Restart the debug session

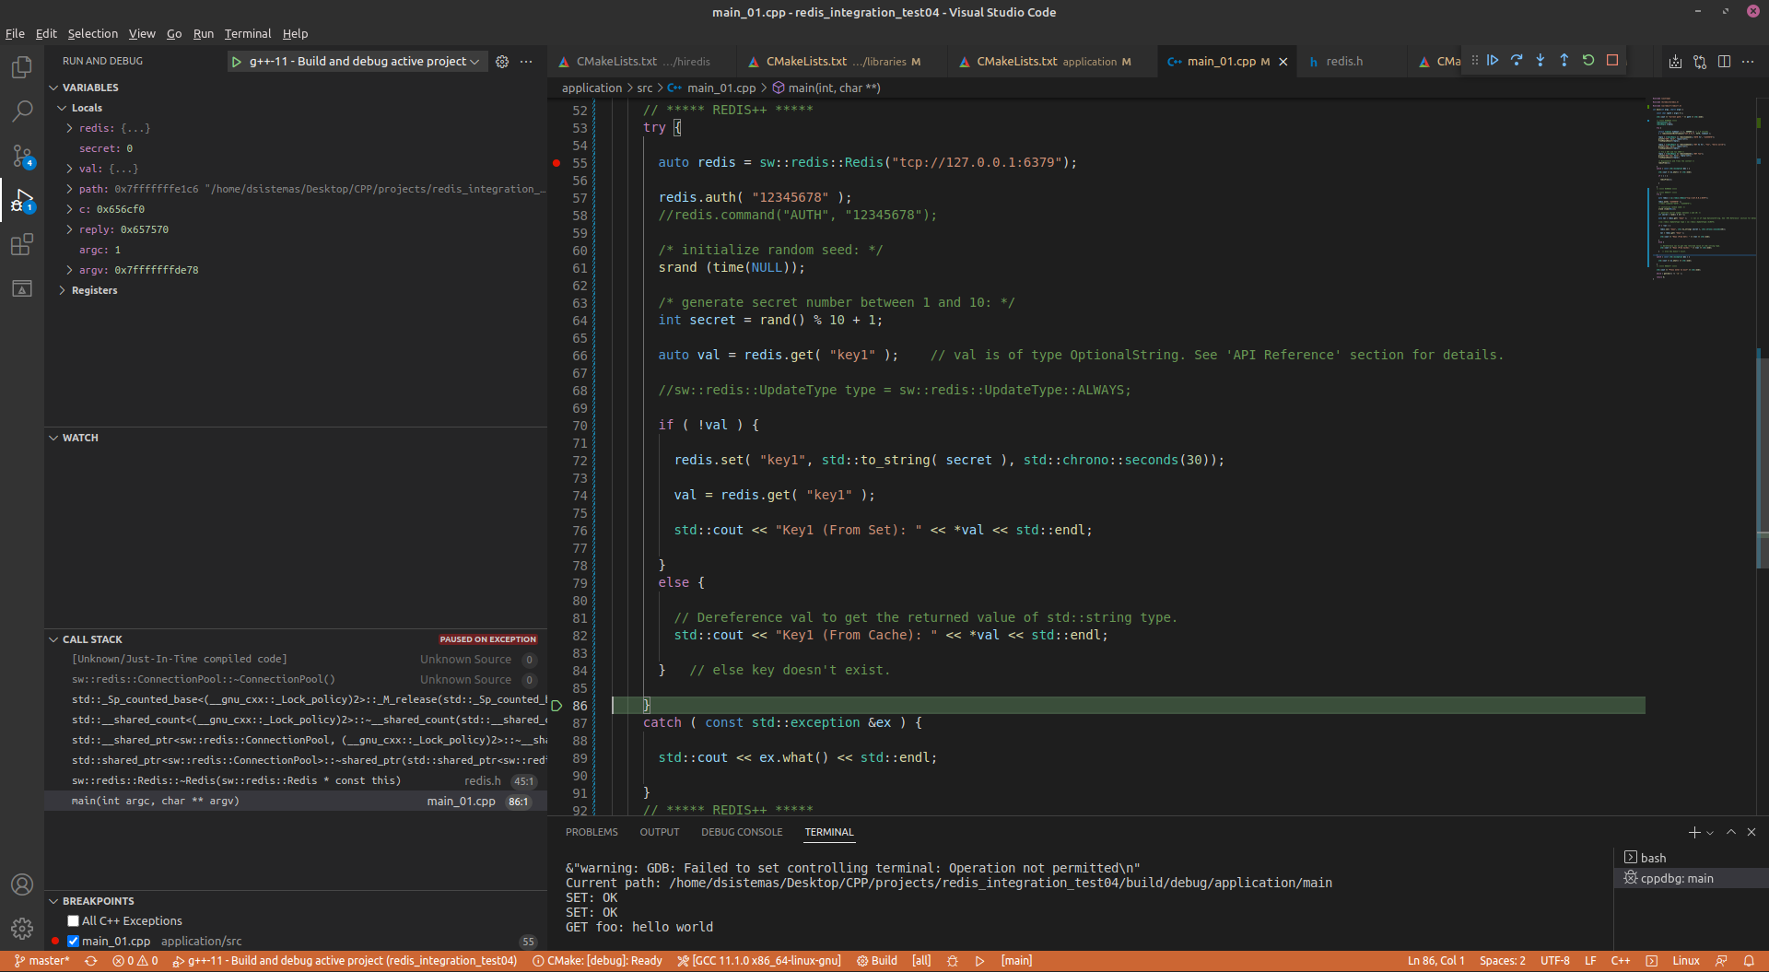pos(1588,60)
